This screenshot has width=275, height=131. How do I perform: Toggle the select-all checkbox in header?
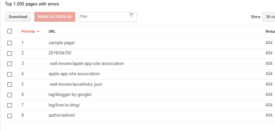pyautogui.click(x=10, y=31)
